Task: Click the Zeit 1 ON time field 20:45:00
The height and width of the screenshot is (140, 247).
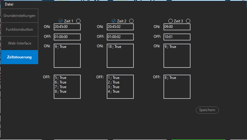Action: pos(67,27)
